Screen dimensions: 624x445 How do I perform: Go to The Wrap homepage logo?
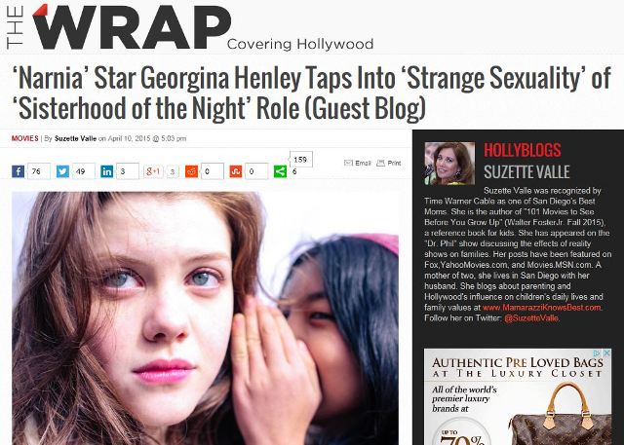coord(119,27)
